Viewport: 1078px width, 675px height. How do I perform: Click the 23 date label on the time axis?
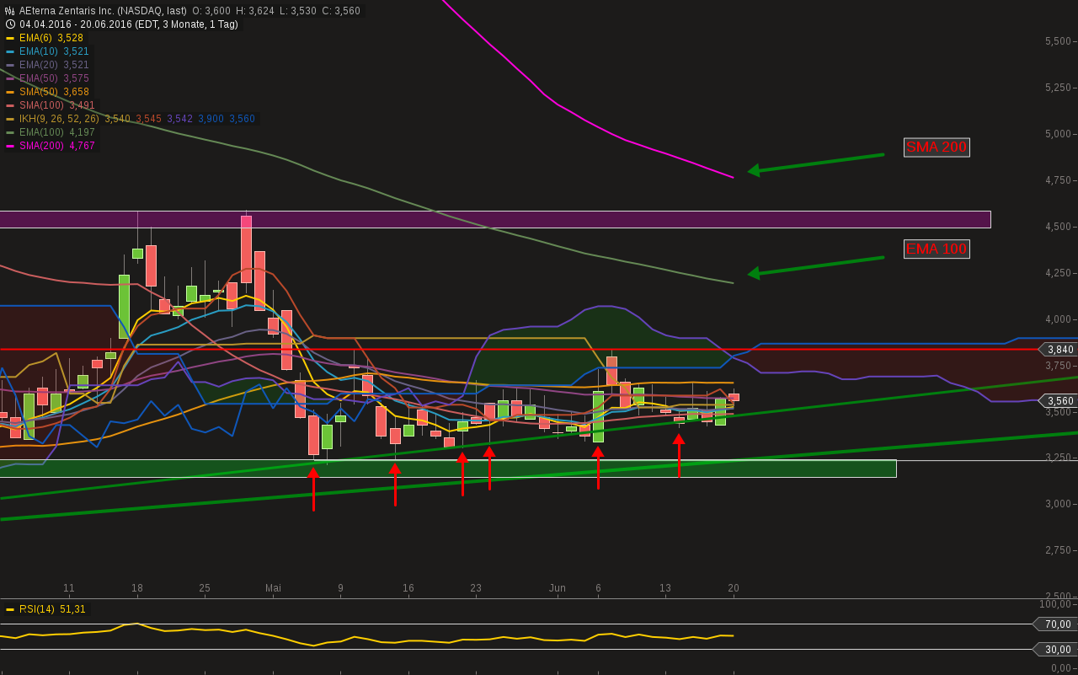click(476, 588)
